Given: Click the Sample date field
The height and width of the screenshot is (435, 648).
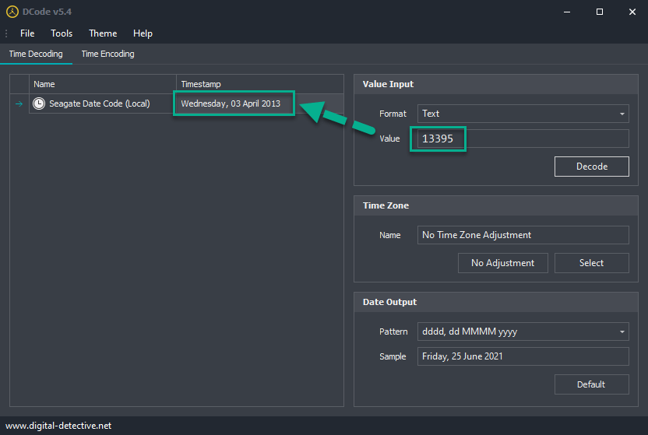Looking at the screenshot, I should coord(523,356).
